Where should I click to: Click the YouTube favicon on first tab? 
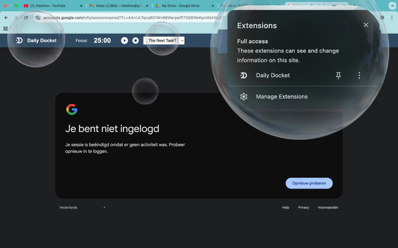(x=26, y=6)
